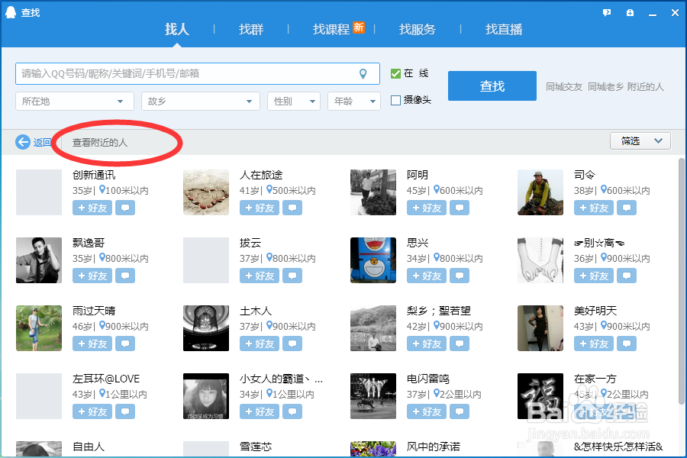
Task: Open chat bubble icon beside 思兴
Action: pyautogui.click(x=460, y=275)
